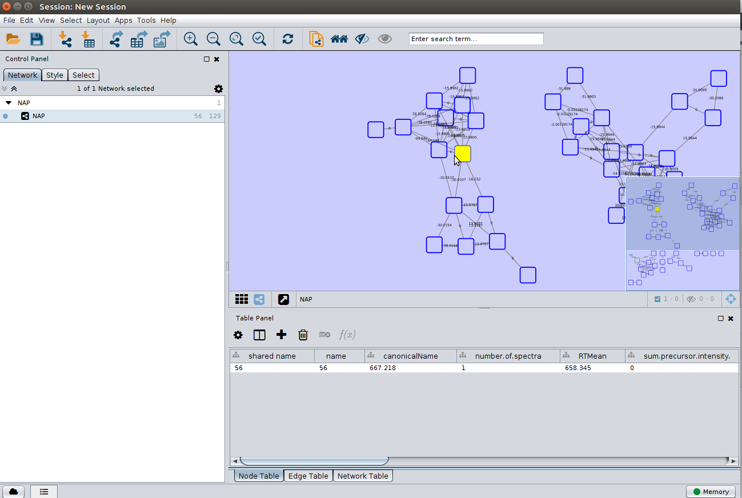
Task: Click the Save Session floppy icon
Action: [37, 39]
